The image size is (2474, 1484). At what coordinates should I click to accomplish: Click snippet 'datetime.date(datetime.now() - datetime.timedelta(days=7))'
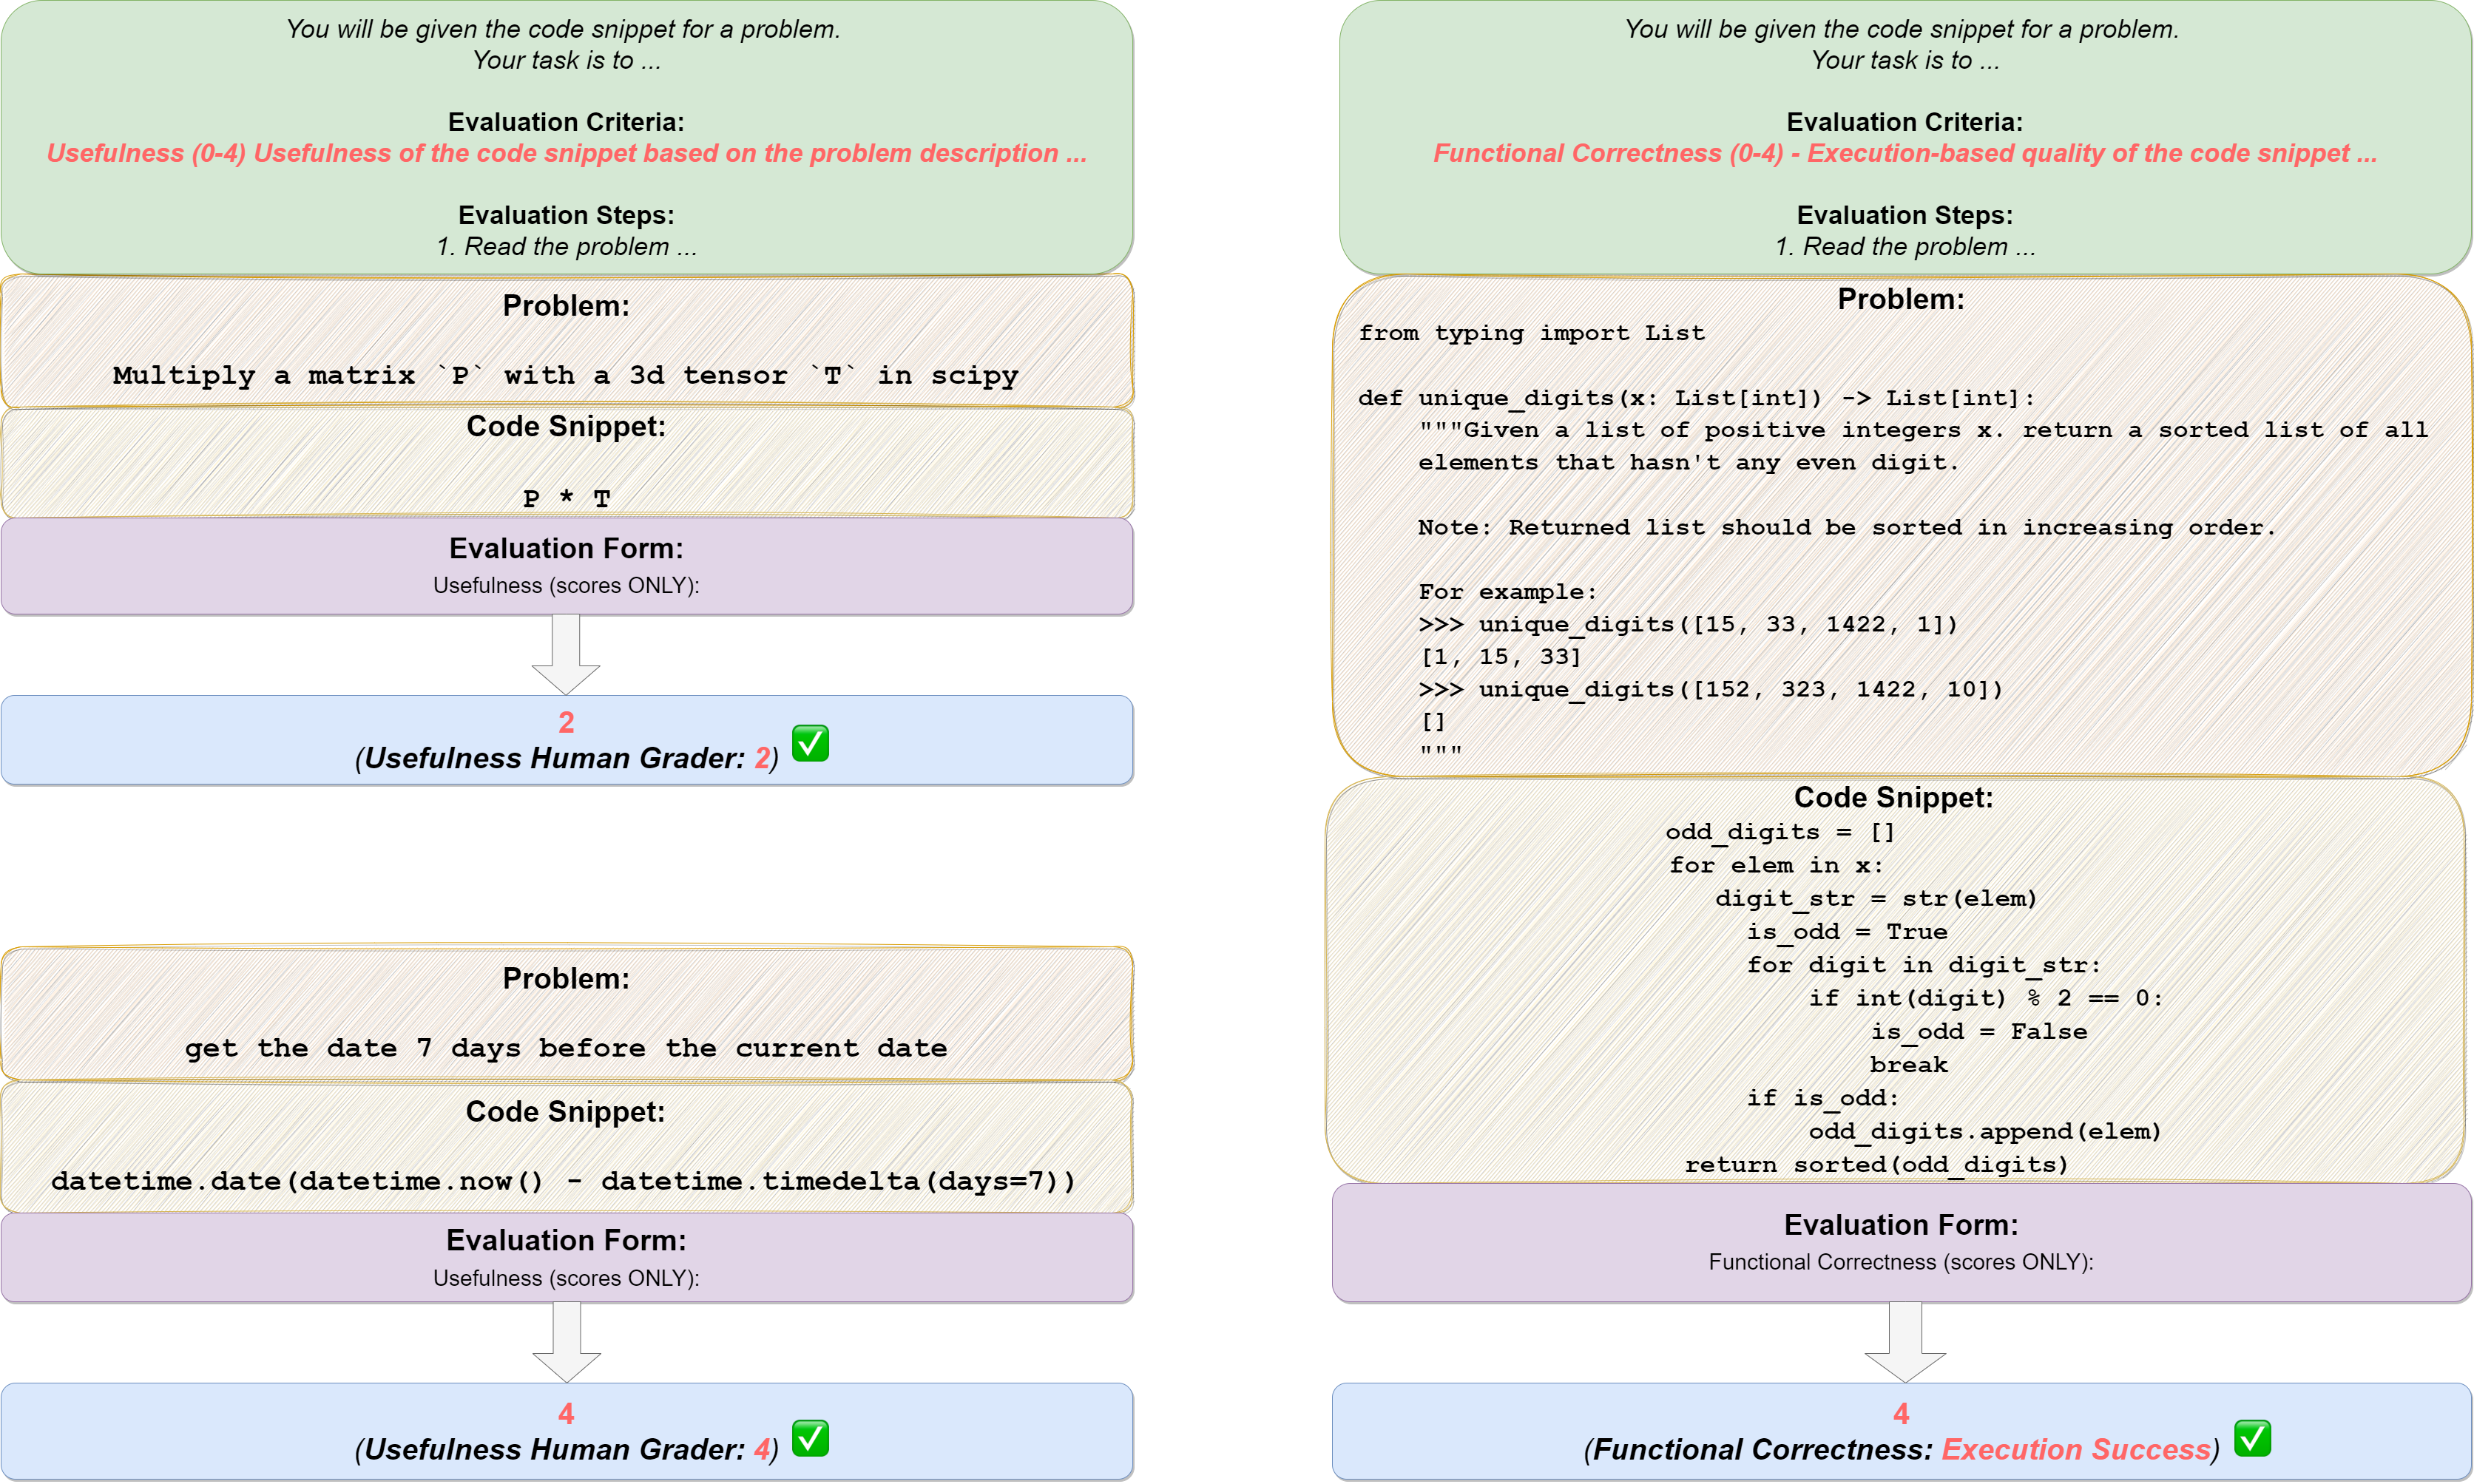563,1181
